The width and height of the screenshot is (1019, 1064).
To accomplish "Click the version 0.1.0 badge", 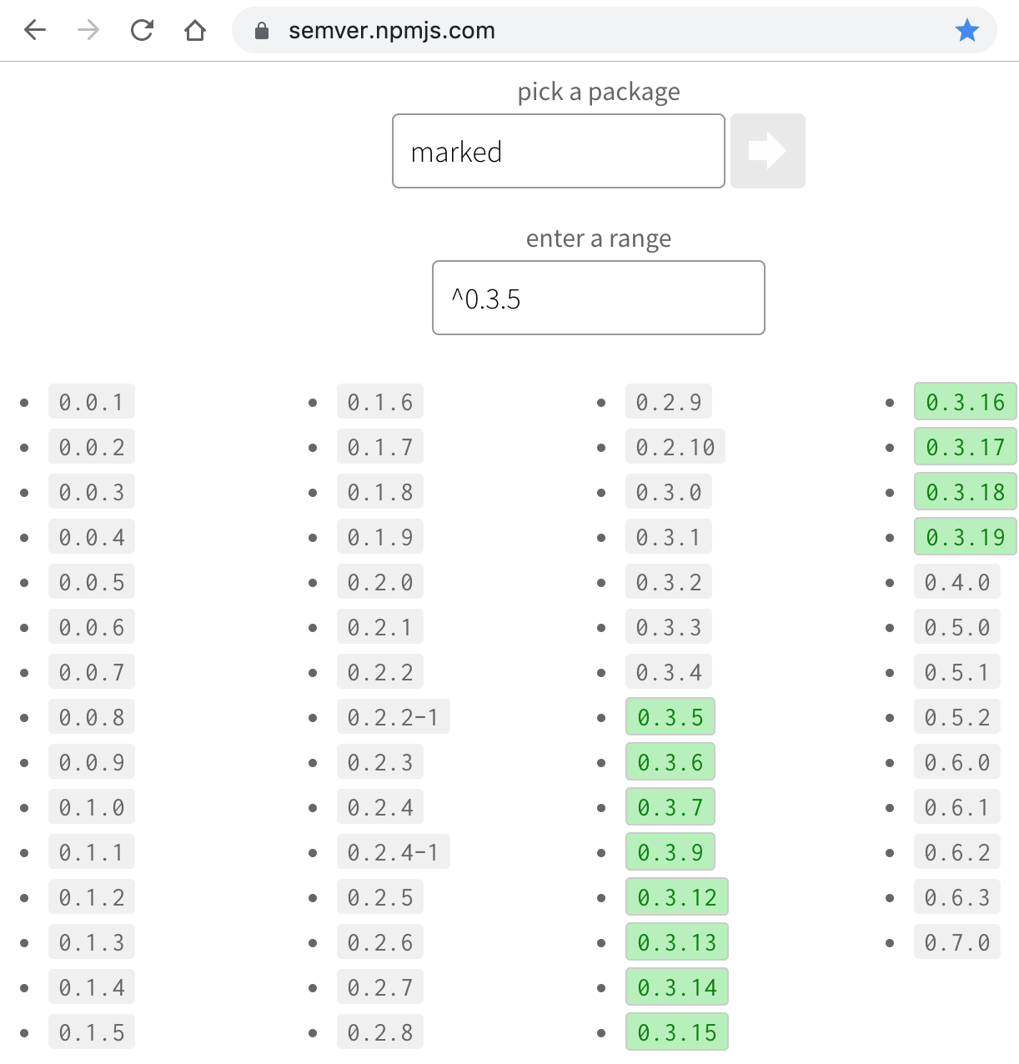I will pyautogui.click(x=91, y=806).
